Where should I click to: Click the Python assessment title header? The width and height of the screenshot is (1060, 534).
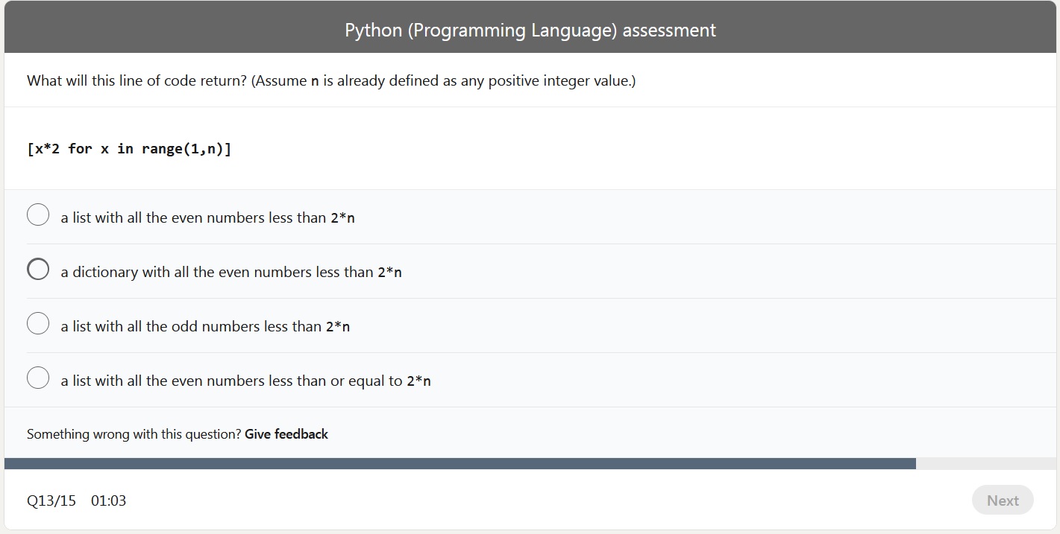tap(530, 30)
